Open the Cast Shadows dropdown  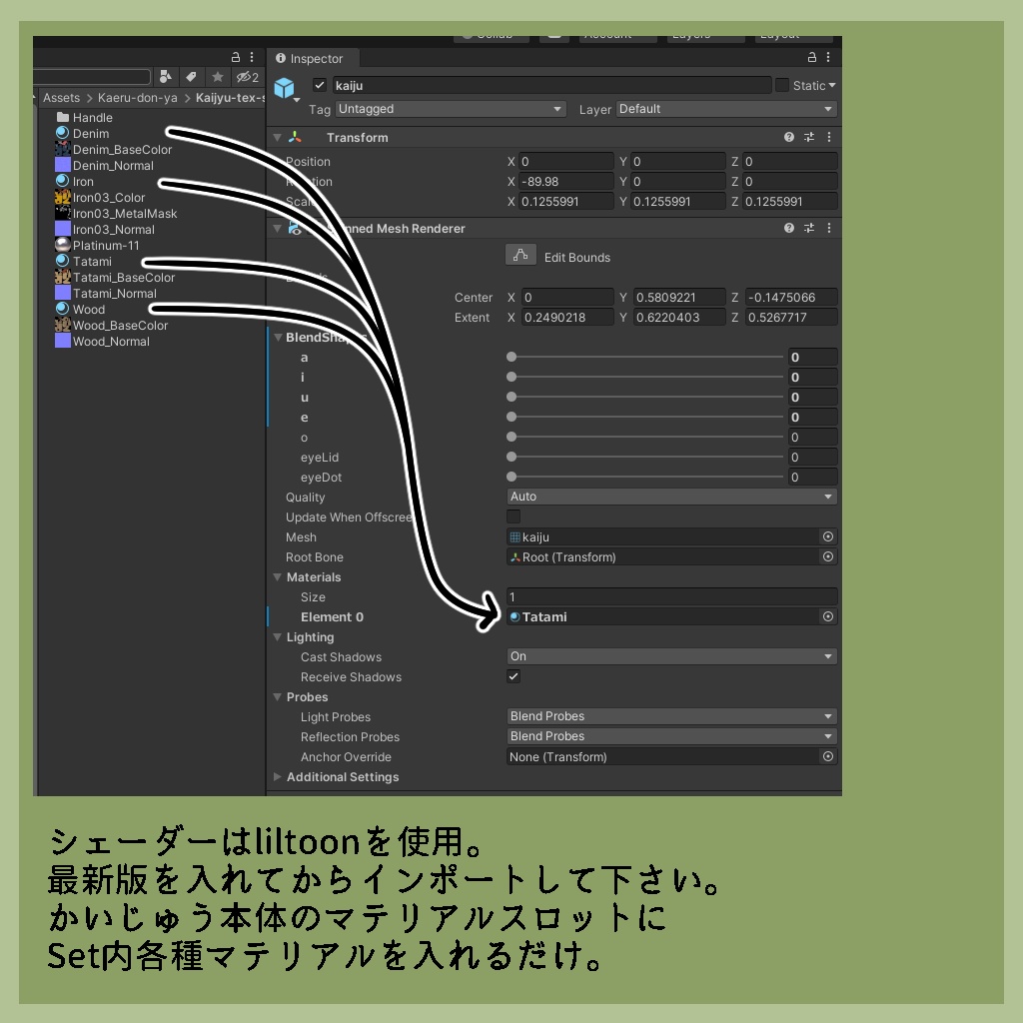click(x=670, y=656)
